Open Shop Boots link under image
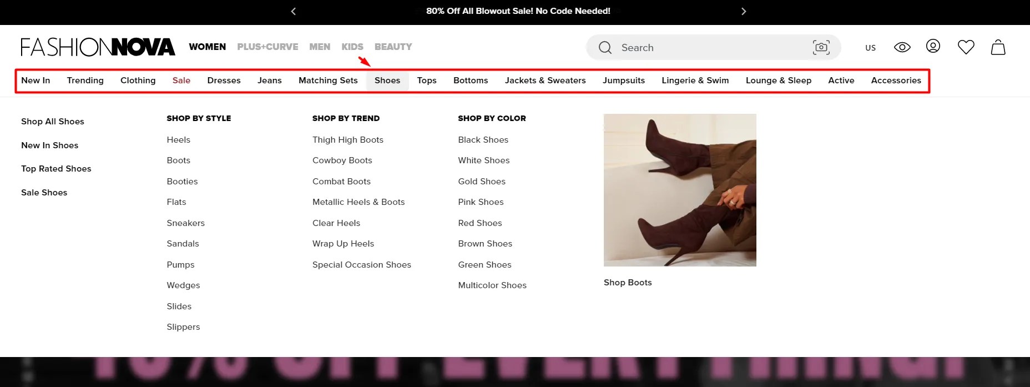Viewport: 1030px width, 387px height. (628, 283)
